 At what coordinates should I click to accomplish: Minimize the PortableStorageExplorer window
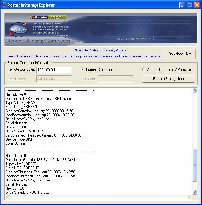[182, 5]
